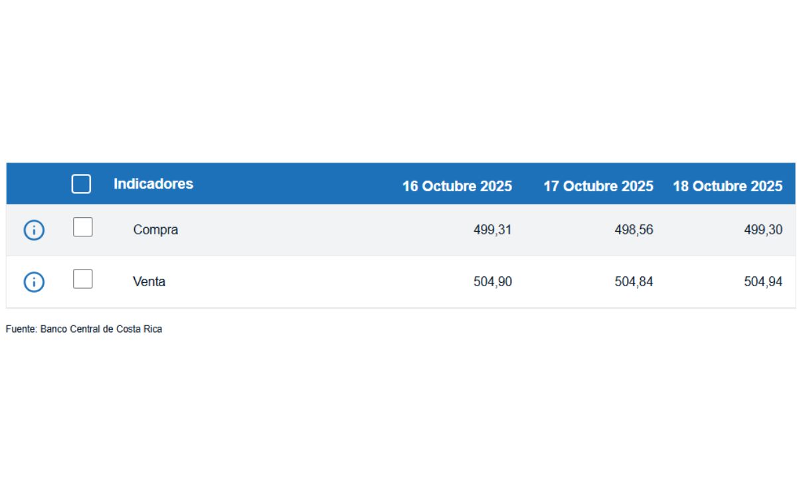Click the Compra value 499,30
Image resolution: width=797 pixels, height=496 pixels.
click(762, 230)
